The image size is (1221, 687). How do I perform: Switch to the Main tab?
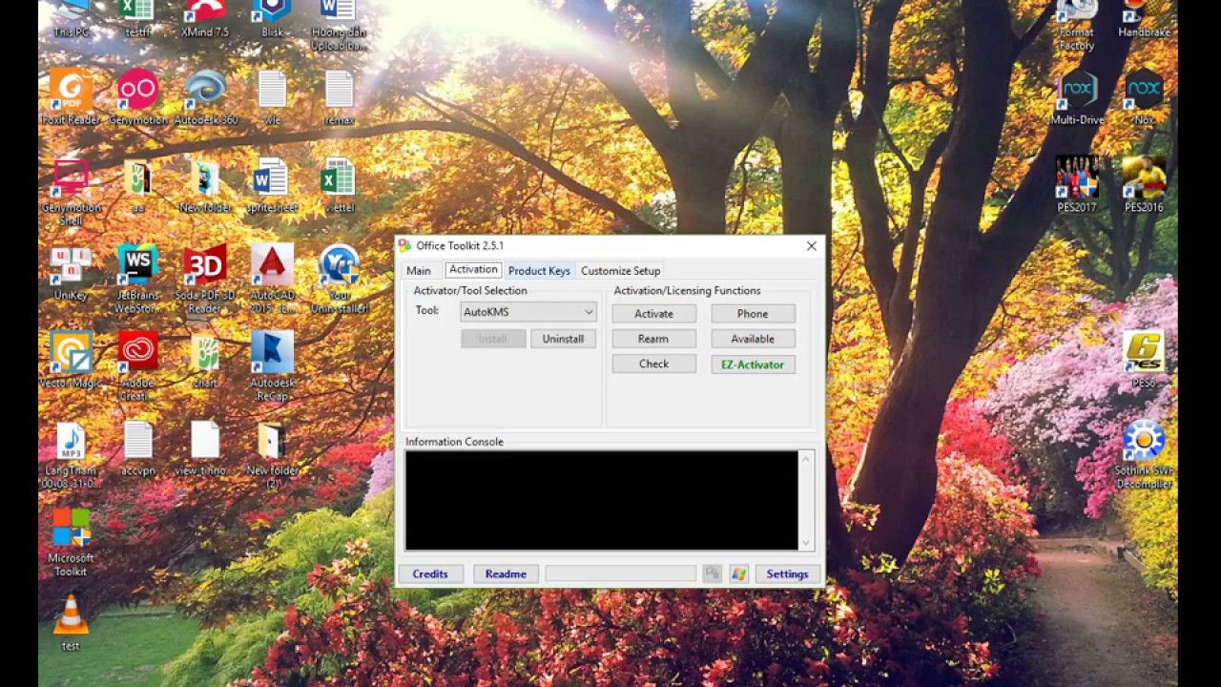pyautogui.click(x=419, y=271)
